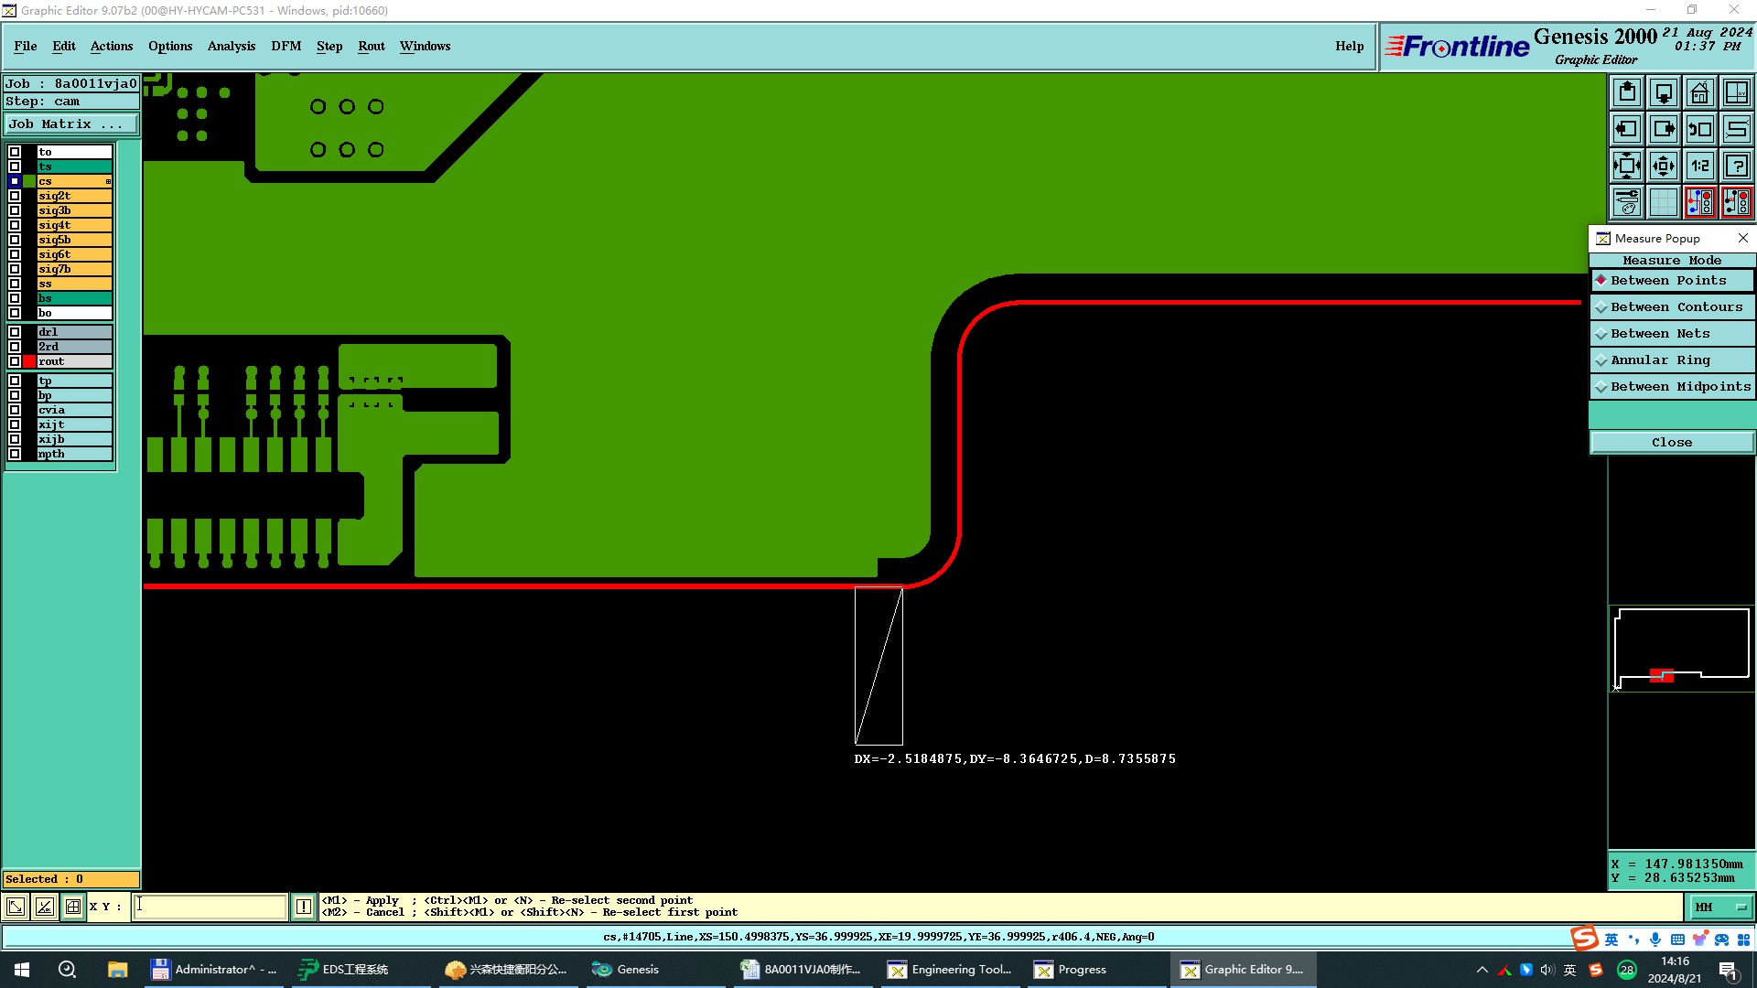
Task: Click the red rout layer color swatch
Action: coord(29,361)
